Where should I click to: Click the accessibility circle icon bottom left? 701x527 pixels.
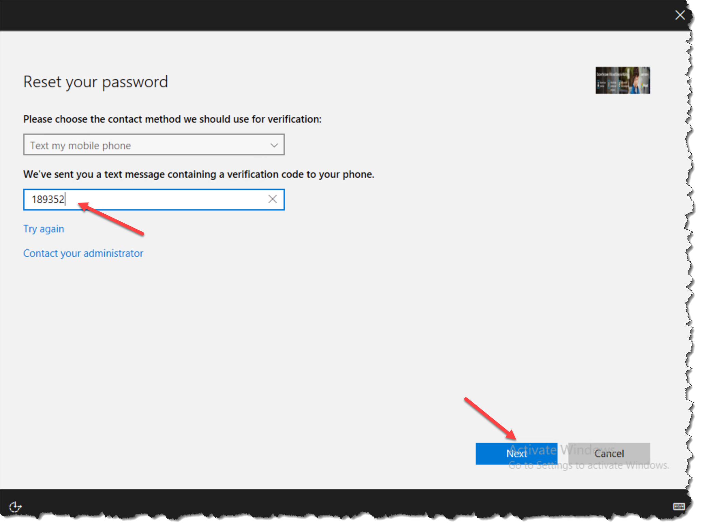[x=16, y=507]
